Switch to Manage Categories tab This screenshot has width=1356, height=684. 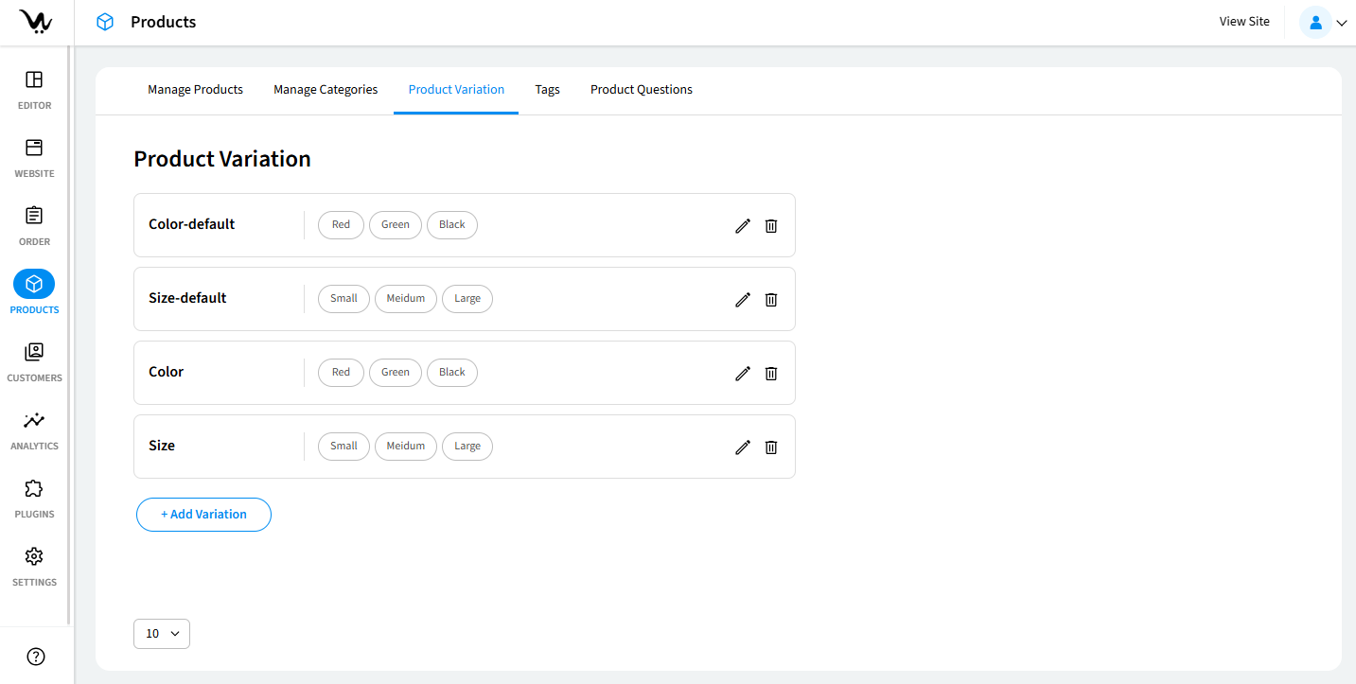tap(326, 90)
